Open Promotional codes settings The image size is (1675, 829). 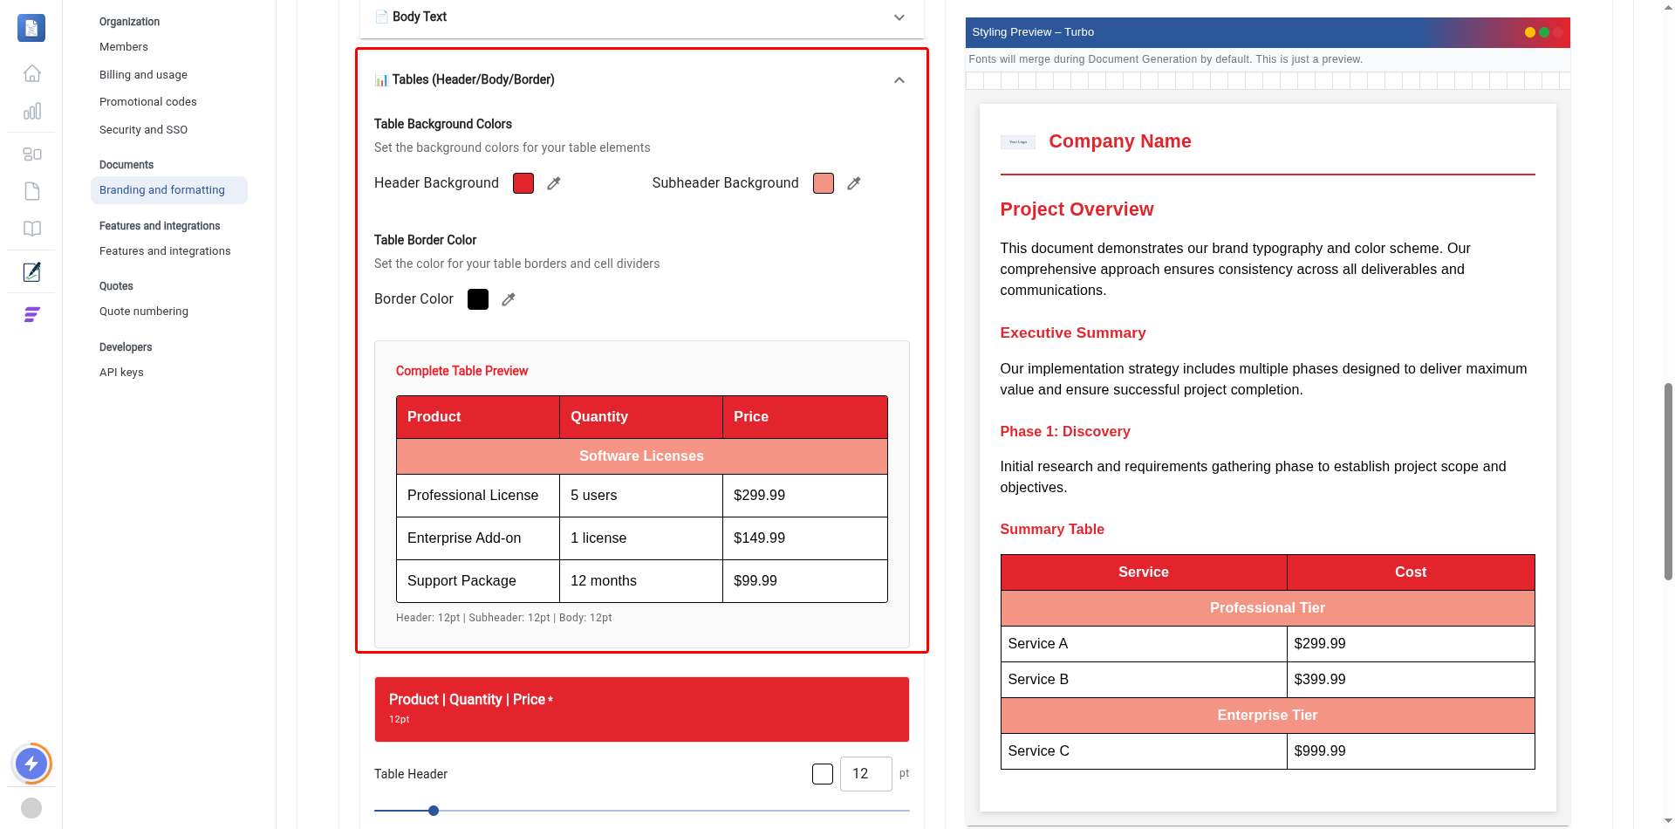148,102
